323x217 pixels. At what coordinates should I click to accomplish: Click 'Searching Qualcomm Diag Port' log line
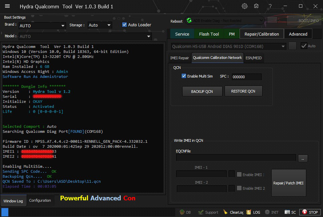(53, 131)
